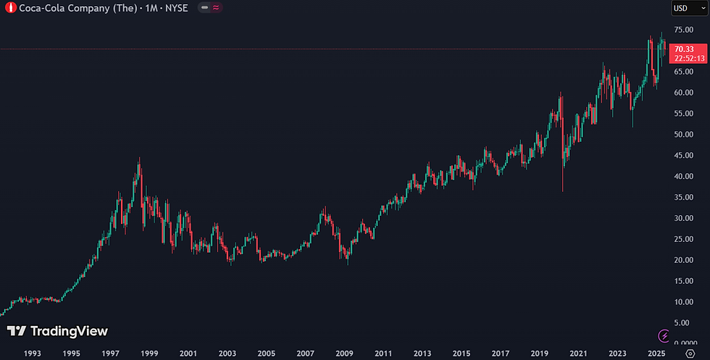Click the 20.00 price axis label

(x=684, y=260)
